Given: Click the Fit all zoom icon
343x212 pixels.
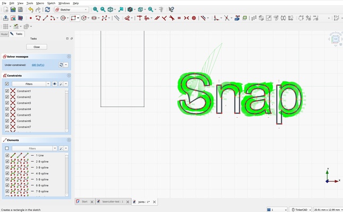Looking at the screenshot, I should click(x=96, y=10).
